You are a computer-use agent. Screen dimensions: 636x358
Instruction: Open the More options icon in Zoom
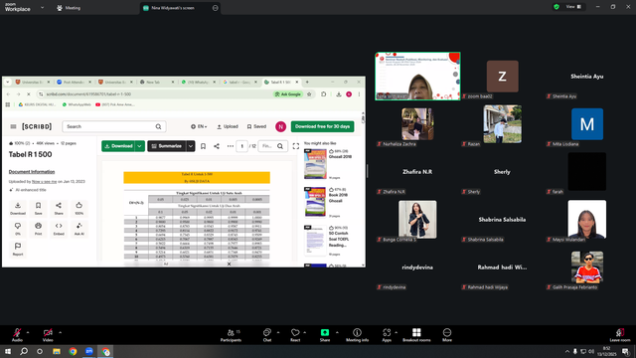(x=446, y=332)
